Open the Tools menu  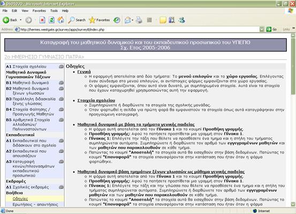[x=54, y=11]
